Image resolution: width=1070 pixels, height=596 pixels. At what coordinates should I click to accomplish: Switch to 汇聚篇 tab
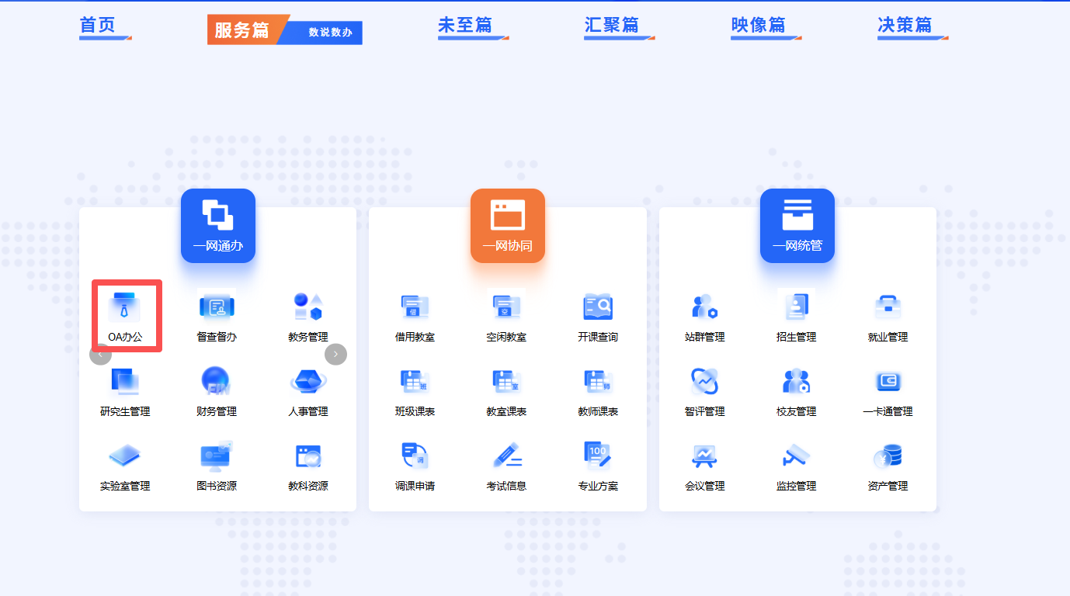[612, 26]
